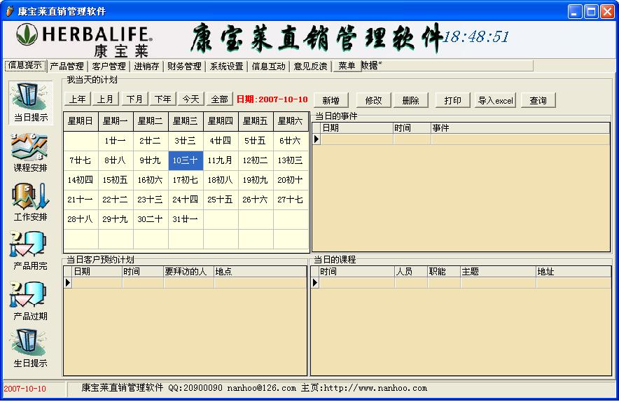Select calendar day 31廿一
Image resolution: width=619 pixels, height=402 pixels.
(x=186, y=219)
